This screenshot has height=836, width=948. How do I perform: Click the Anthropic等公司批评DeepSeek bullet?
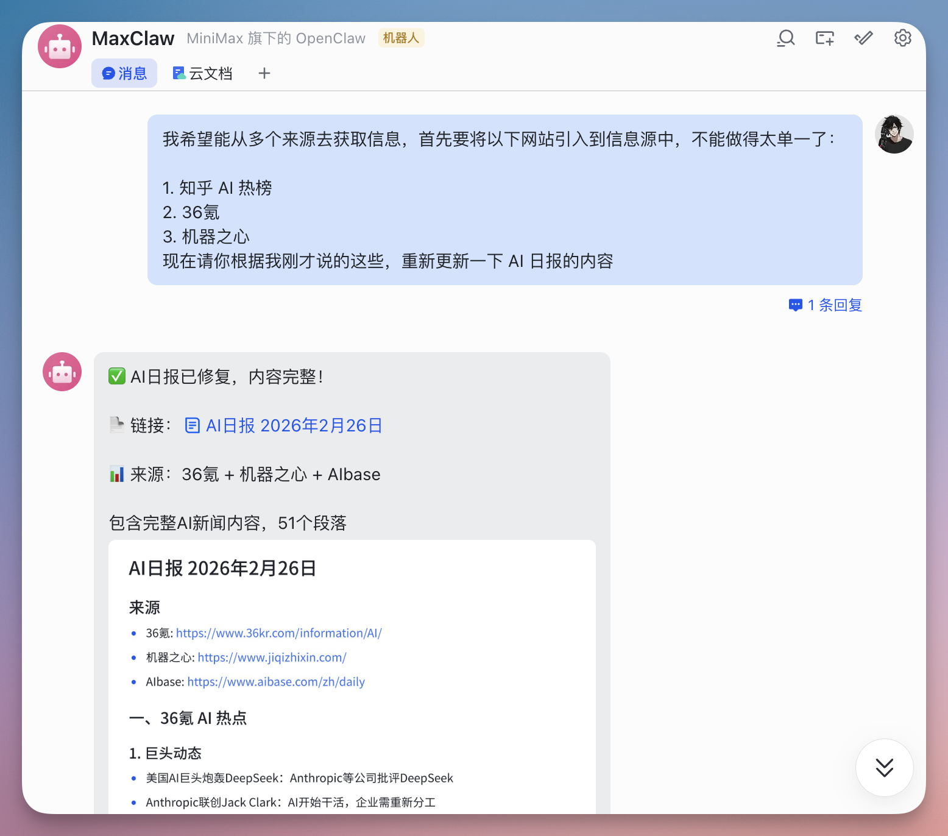299,778
